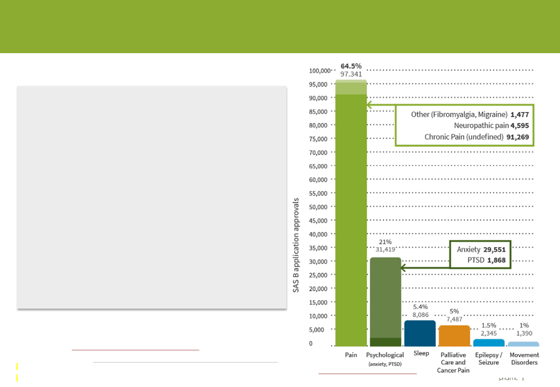Click the '45,000' y-axis tick label
This screenshot has height=387, width=560.
click(318, 220)
